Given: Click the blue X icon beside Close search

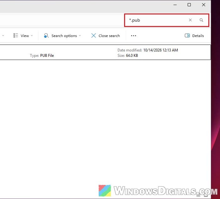Looking at the screenshot, I should (94, 35).
